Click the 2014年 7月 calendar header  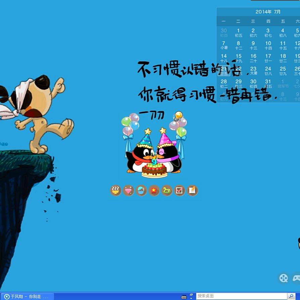click(x=268, y=12)
